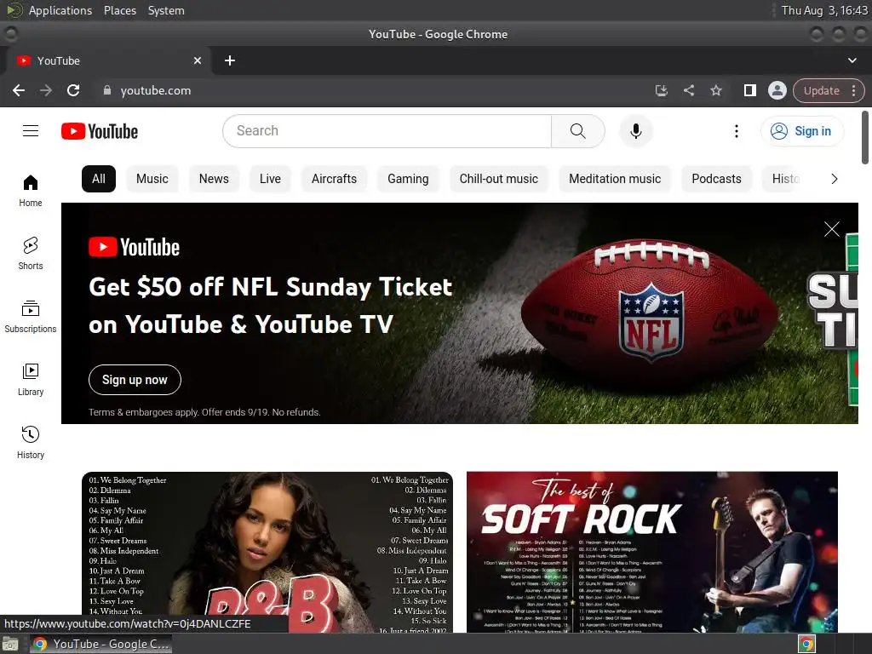Image resolution: width=872 pixels, height=654 pixels.
Task: Click the install app icon in address bar
Action: tap(661, 90)
